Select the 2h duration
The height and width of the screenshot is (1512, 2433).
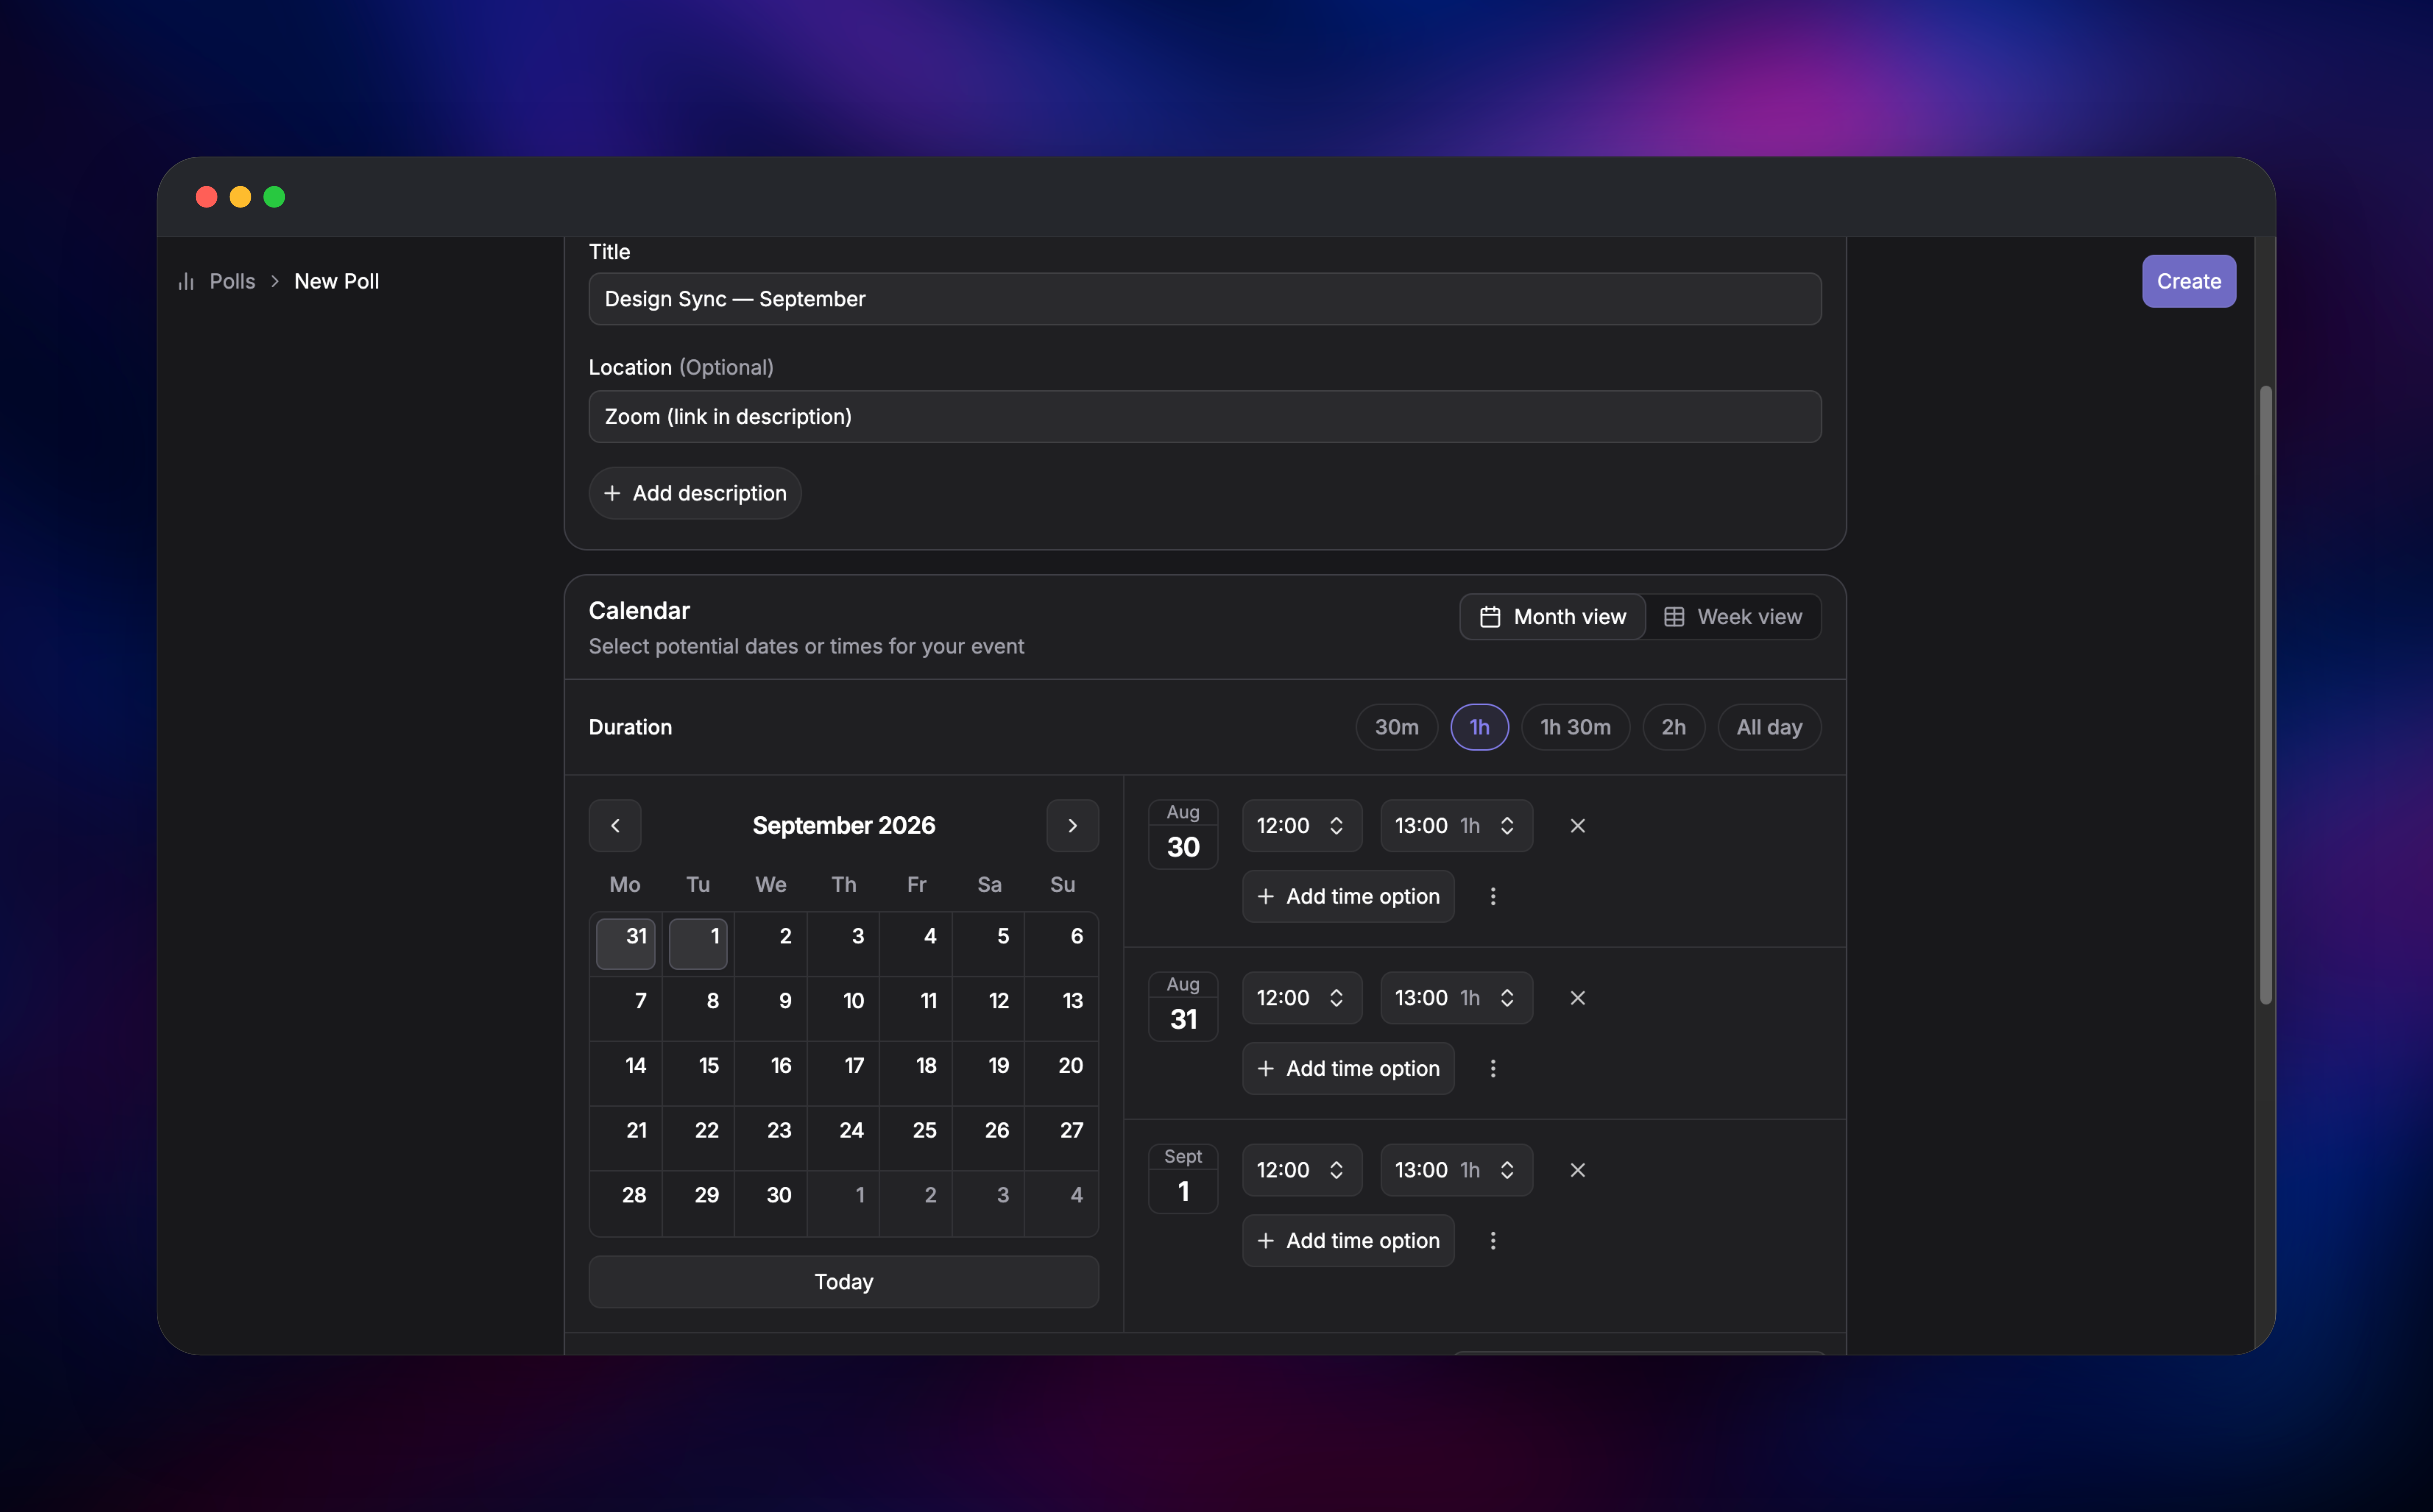tap(1674, 727)
